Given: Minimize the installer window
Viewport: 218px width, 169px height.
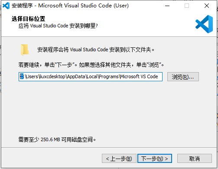Looking at the screenshot, I should tap(167, 6).
